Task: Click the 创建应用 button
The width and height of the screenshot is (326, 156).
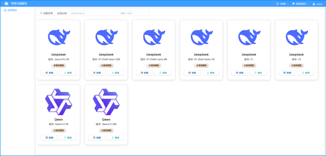Action: click(x=46, y=13)
